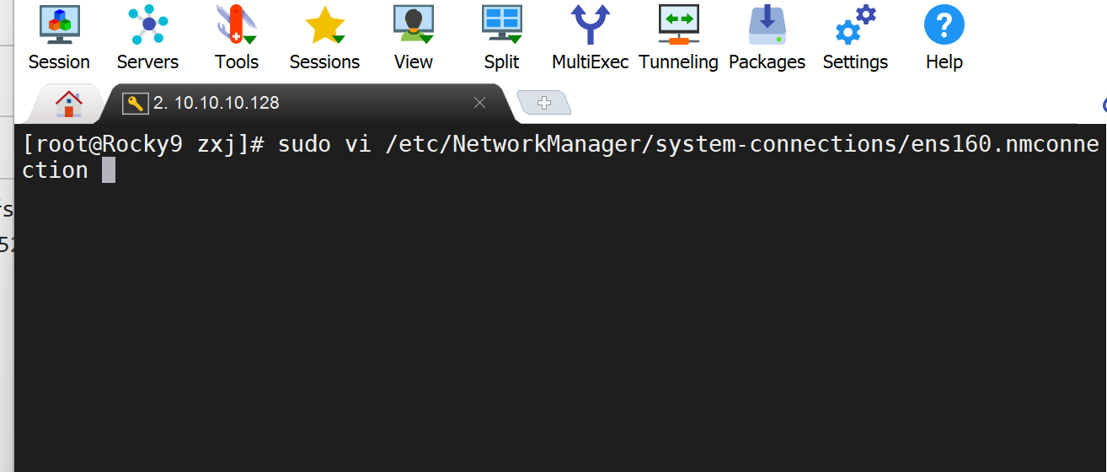Screen dimensions: 1107x472
Task: Click the key icon on session tab
Action: click(135, 104)
